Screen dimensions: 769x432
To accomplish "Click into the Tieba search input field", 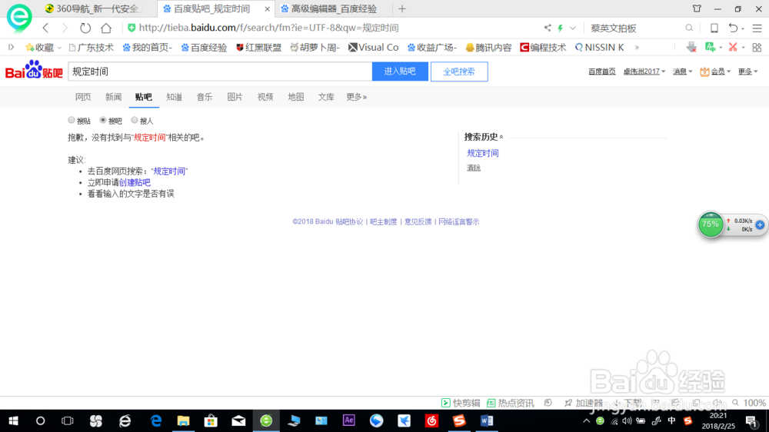I will 220,71.
